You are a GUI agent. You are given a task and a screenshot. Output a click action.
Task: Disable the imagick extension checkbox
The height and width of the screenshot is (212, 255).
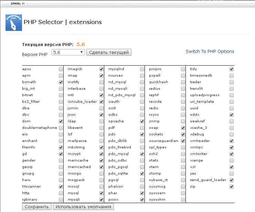(102, 69)
